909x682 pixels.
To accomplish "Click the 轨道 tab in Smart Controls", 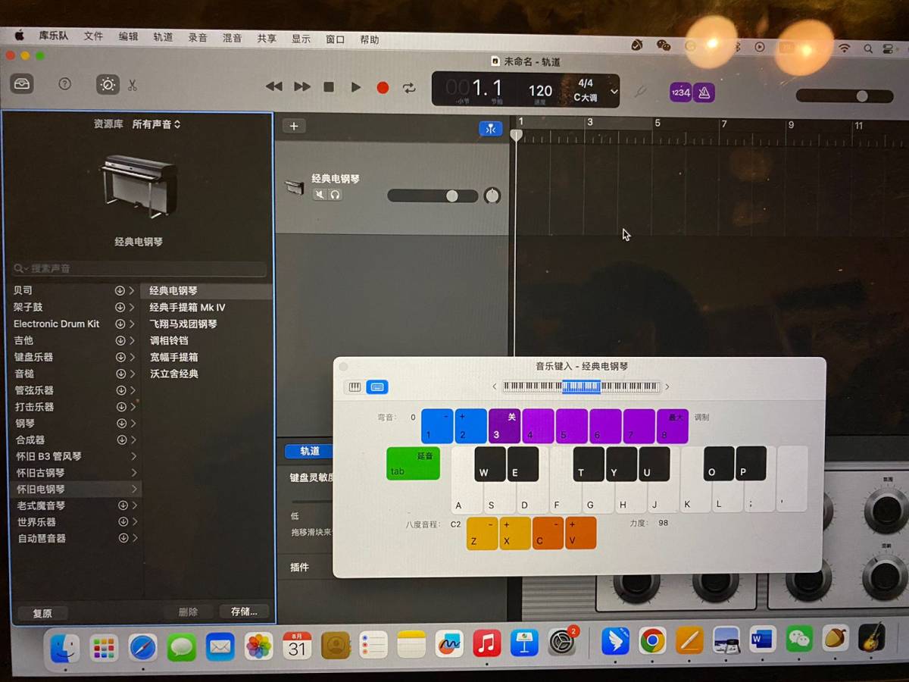I will [310, 451].
